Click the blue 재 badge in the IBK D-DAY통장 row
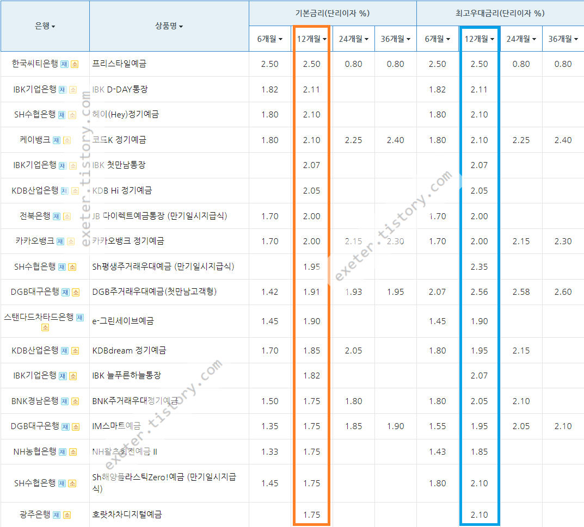Image resolution: width=584 pixels, height=527 pixels. 63,90
